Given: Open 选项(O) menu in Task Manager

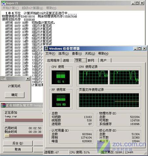Looking at the screenshot, I should click(x=63, y=54).
